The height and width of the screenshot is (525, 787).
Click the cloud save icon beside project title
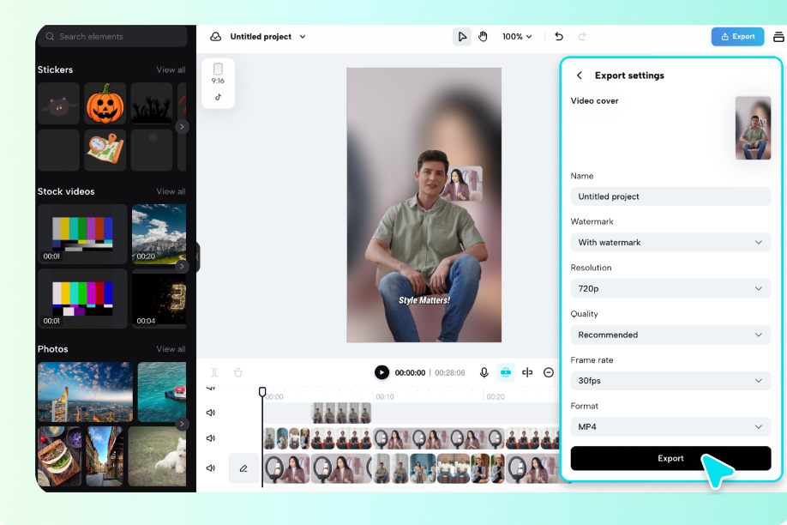tap(216, 37)
